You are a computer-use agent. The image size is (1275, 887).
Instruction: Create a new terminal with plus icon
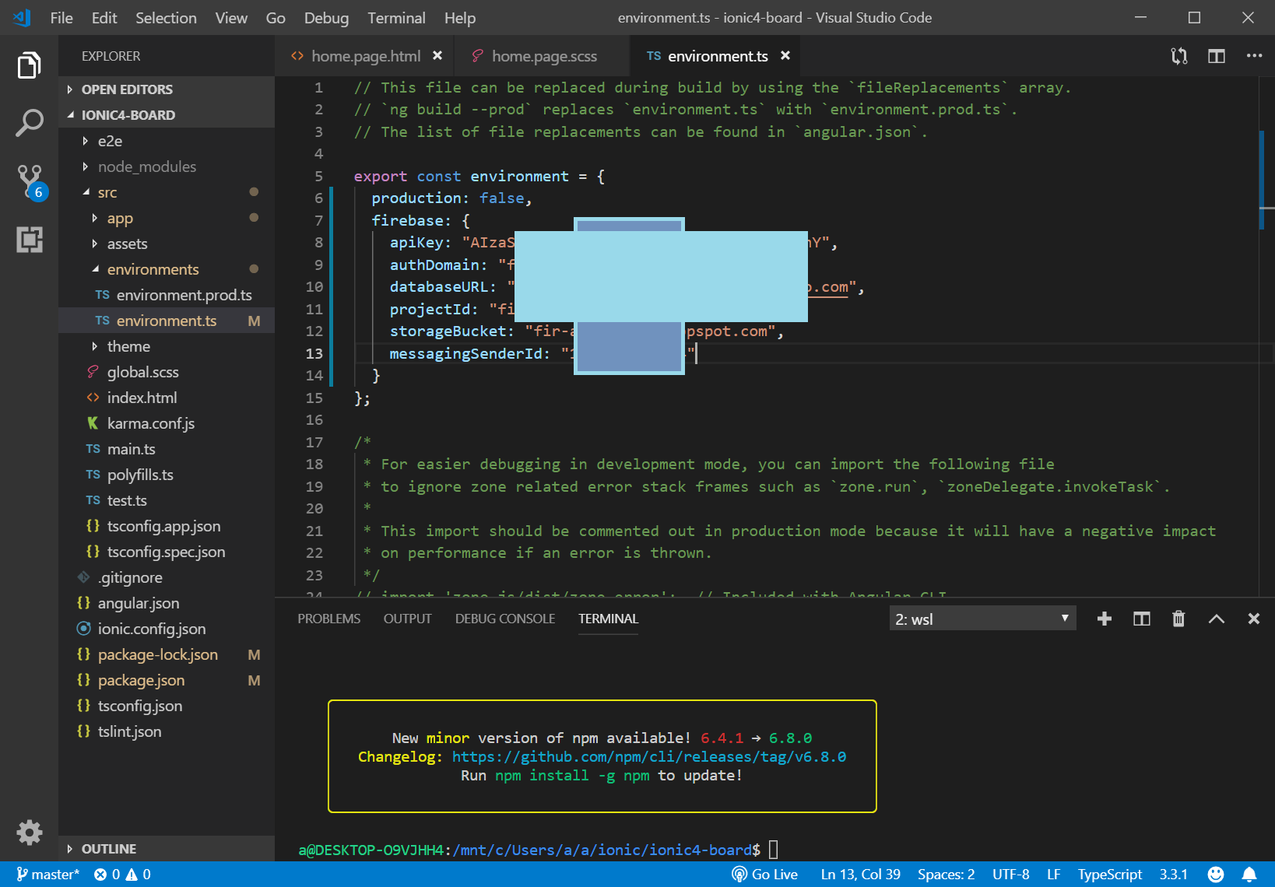click(1104, 619)
